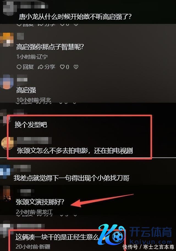Viewport: 176px width, 251px height.
Task: Tap the 回复 reply label under the 辽宁 comment
Action: [x=28, y=67]
